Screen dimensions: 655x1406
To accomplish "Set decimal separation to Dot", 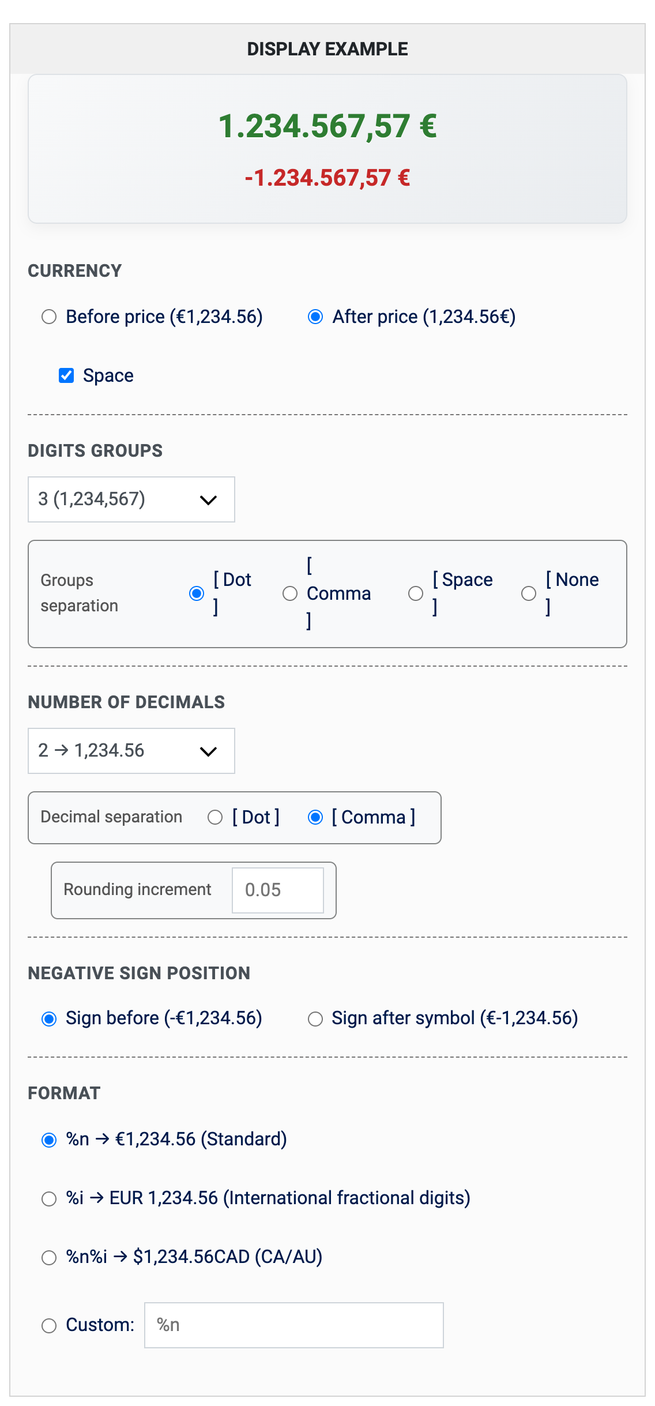I will tap(215, 817).
